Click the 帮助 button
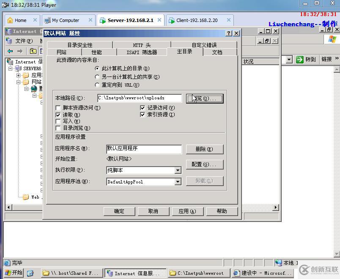 pos(222,211)
